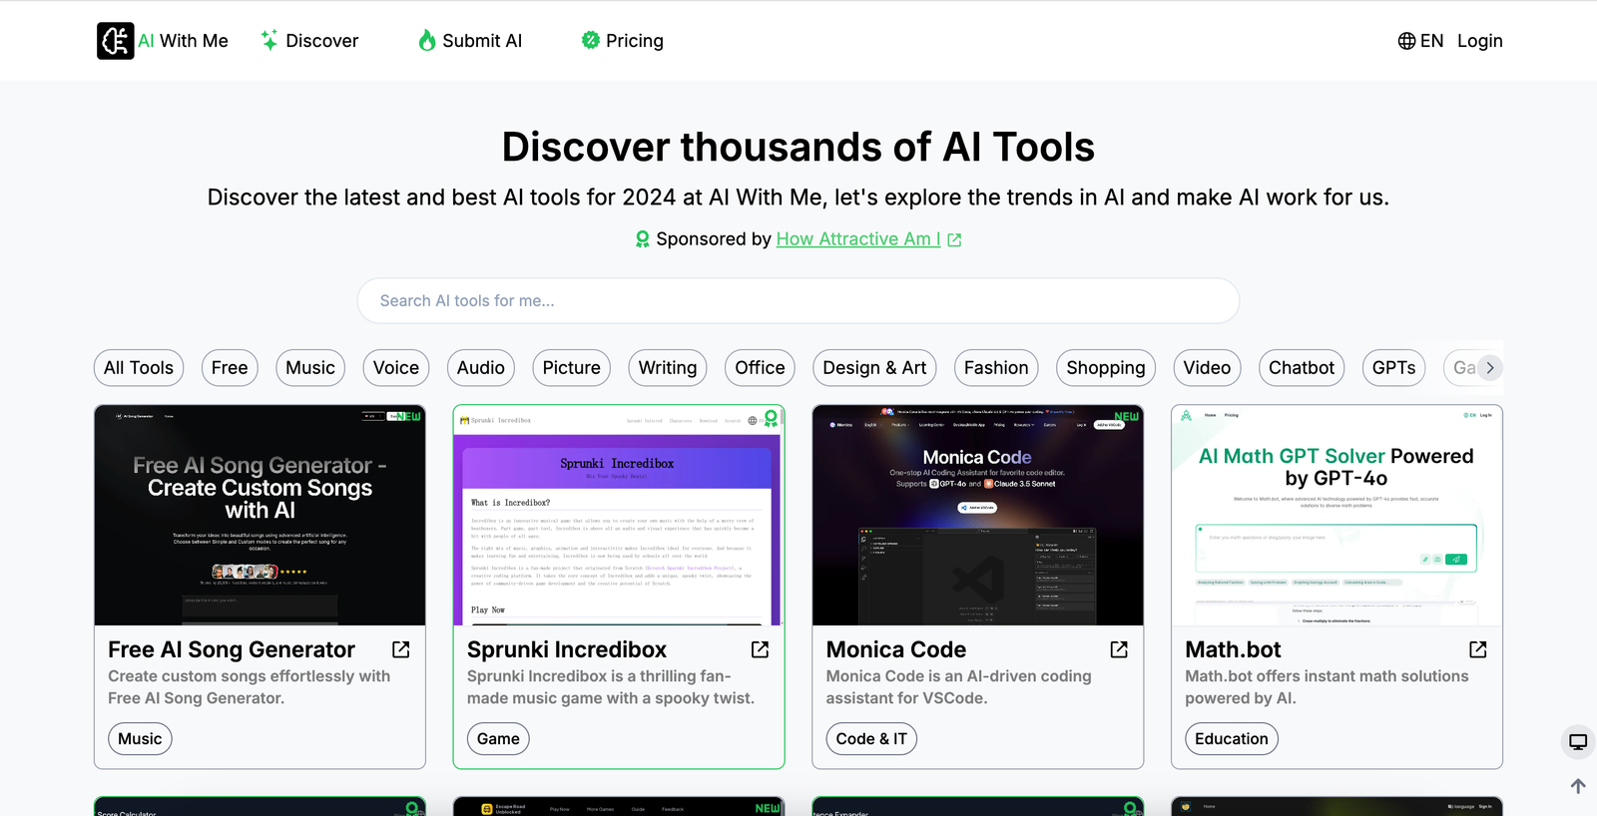Click the Math.bot card description text
Image resolution: width=1597 pixels, height=816 pixels.
point(1327,687)
